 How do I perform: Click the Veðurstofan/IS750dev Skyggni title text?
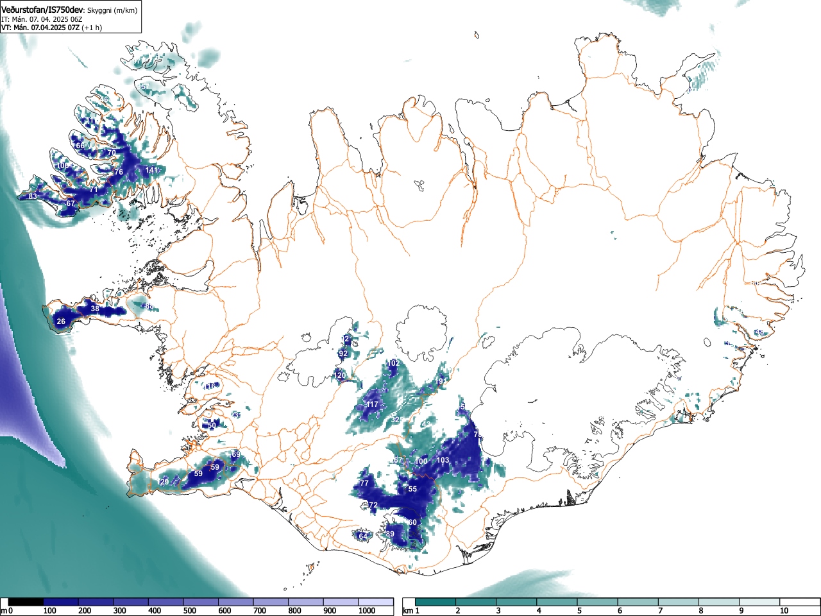[x=69, y=10]
